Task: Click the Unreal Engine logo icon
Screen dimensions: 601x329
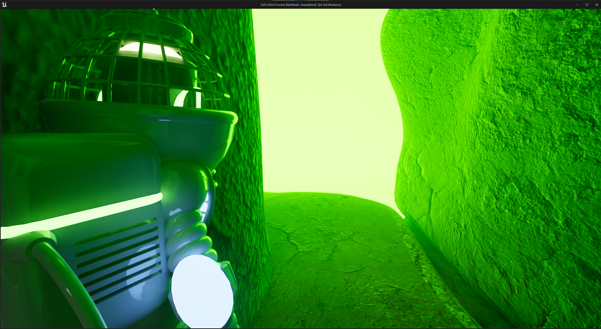Action: (x=4, y=5)
